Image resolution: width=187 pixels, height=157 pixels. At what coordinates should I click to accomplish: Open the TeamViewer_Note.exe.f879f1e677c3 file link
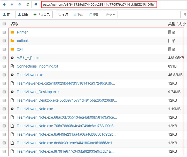[65, 151]
